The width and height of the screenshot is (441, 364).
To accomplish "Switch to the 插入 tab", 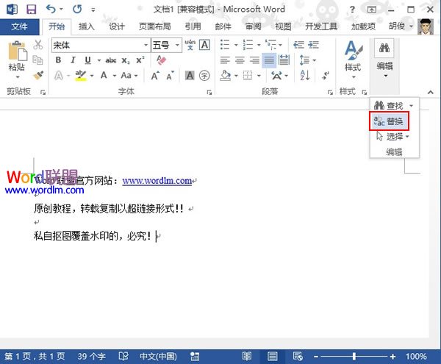I will tap(87, 26).
